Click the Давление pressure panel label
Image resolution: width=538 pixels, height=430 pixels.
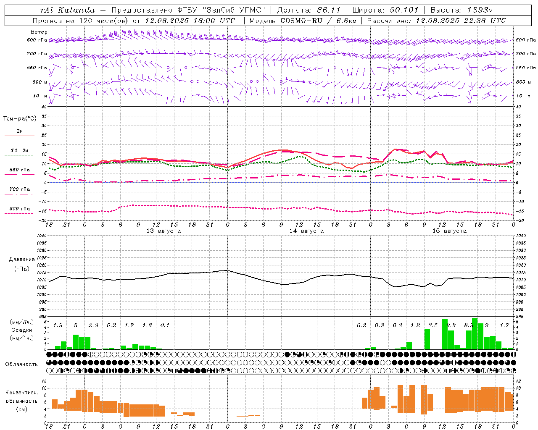(22, 260)
